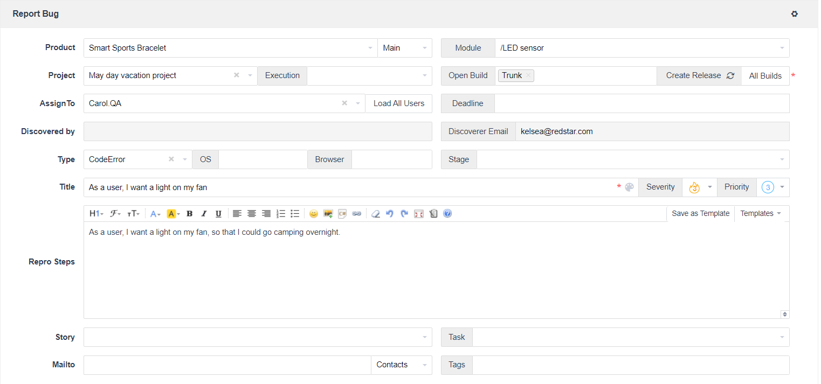Toggle italic formatting in editor toolbar
This screenshot has height=384, width=821.
204,214
